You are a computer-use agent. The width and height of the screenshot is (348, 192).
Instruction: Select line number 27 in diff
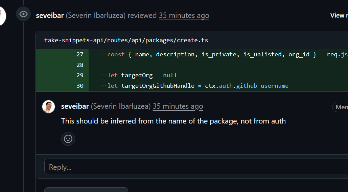(80, 54)
